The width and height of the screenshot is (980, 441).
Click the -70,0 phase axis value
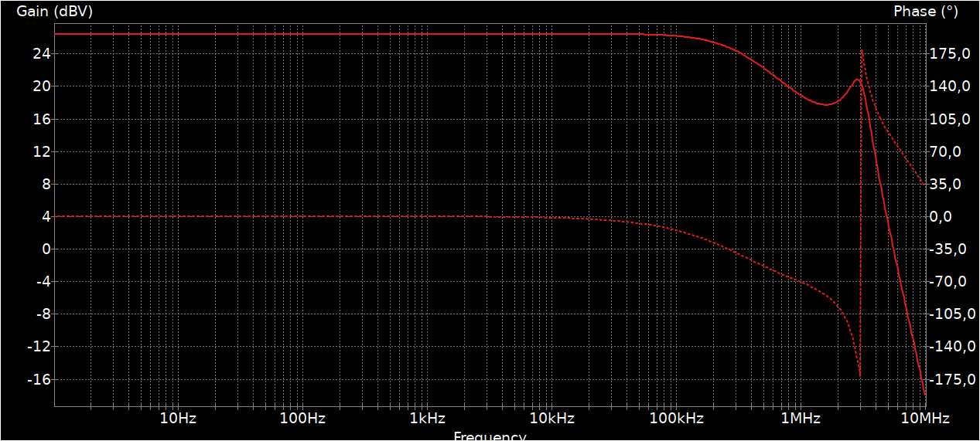pyautogui.click(x=949, y=281)
